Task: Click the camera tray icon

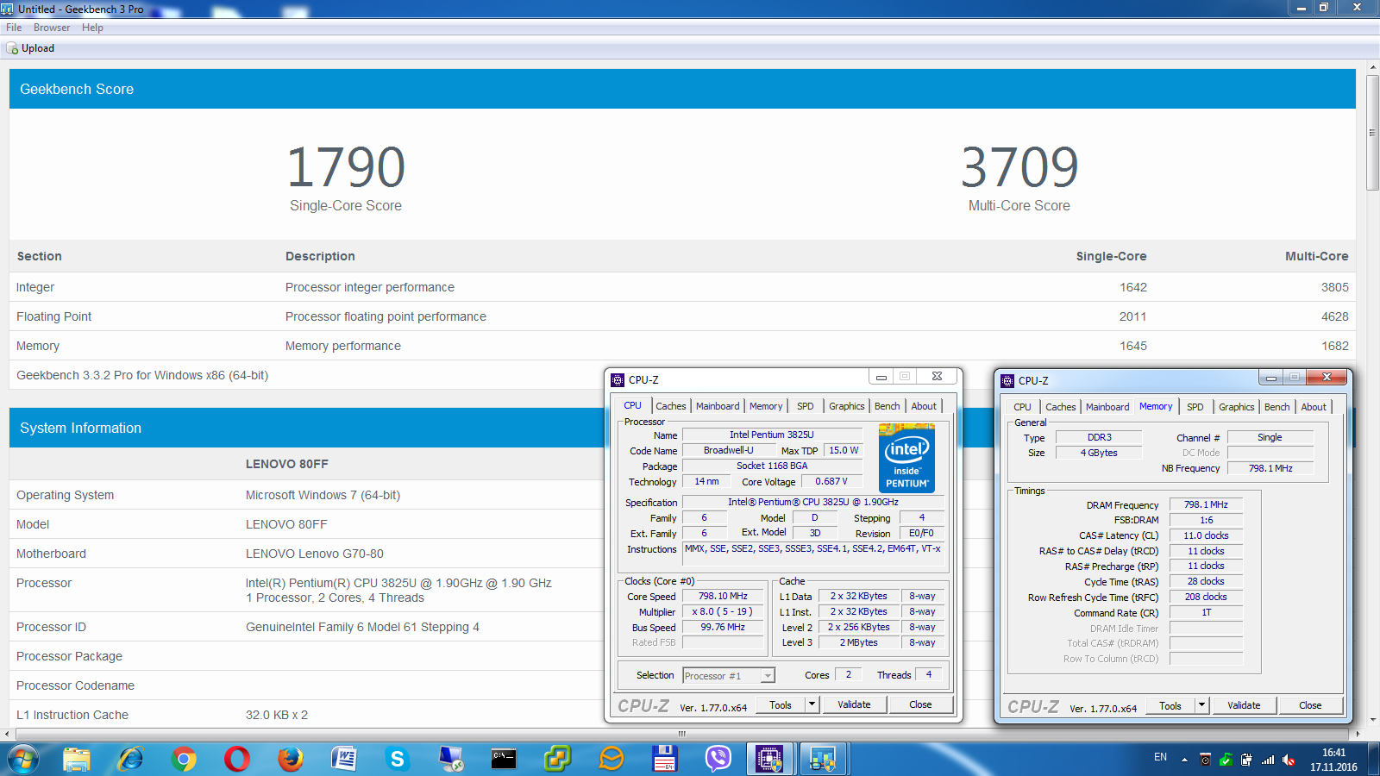Action: [x=1205, y=760]
